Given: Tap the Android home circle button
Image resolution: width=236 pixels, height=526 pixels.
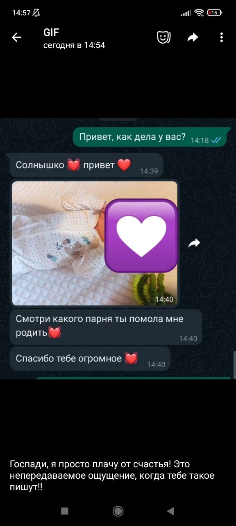Looking at the screenshot, I should click(118, 511).
